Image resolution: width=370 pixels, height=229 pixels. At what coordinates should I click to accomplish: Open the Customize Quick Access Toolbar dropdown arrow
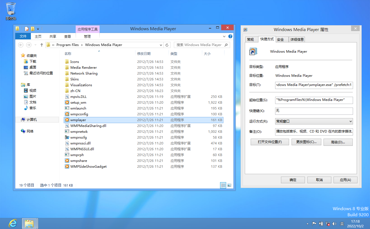pyautogui.click(x=38, y=29)
